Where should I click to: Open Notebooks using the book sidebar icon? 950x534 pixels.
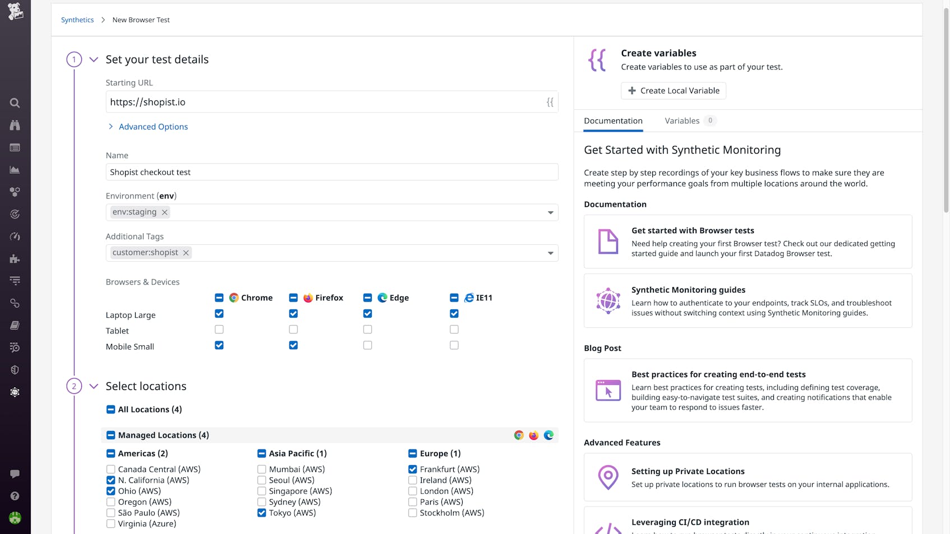tap(15, 325)
